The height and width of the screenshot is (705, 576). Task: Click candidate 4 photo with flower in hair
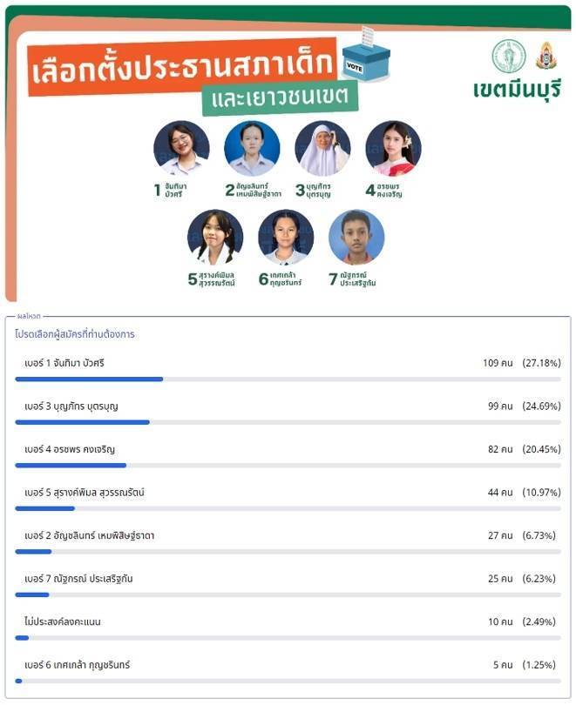pos(393,148)
